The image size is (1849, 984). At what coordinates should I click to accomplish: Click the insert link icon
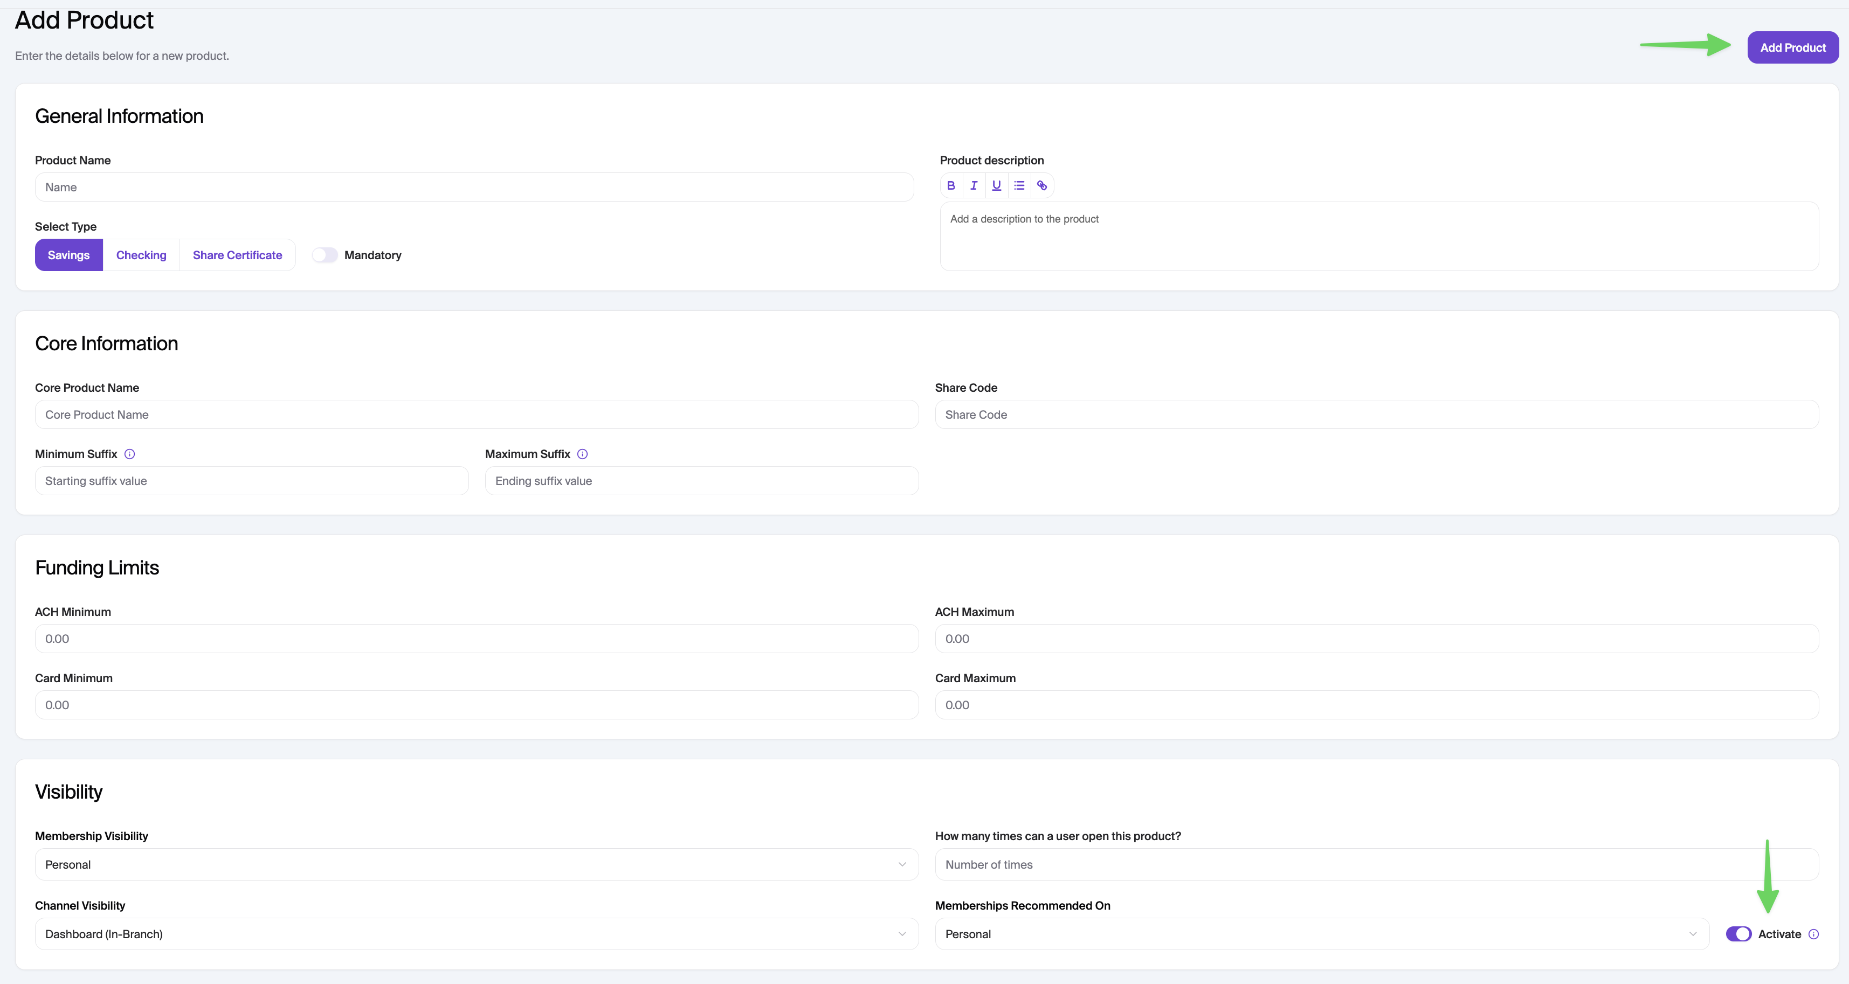(1041, 185)
